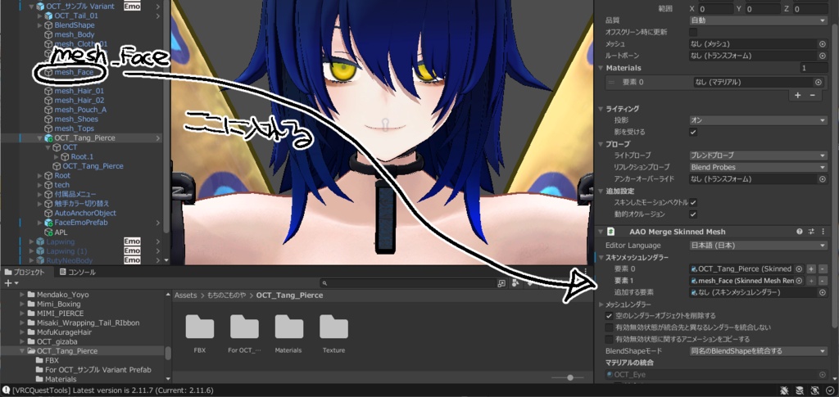Remove a material with Materials minus button
Image resolution: width=839 pixels, height=397 pixels.
pos(812,95)
